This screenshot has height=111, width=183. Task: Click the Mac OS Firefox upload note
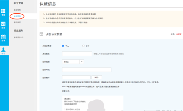point(91,87)
